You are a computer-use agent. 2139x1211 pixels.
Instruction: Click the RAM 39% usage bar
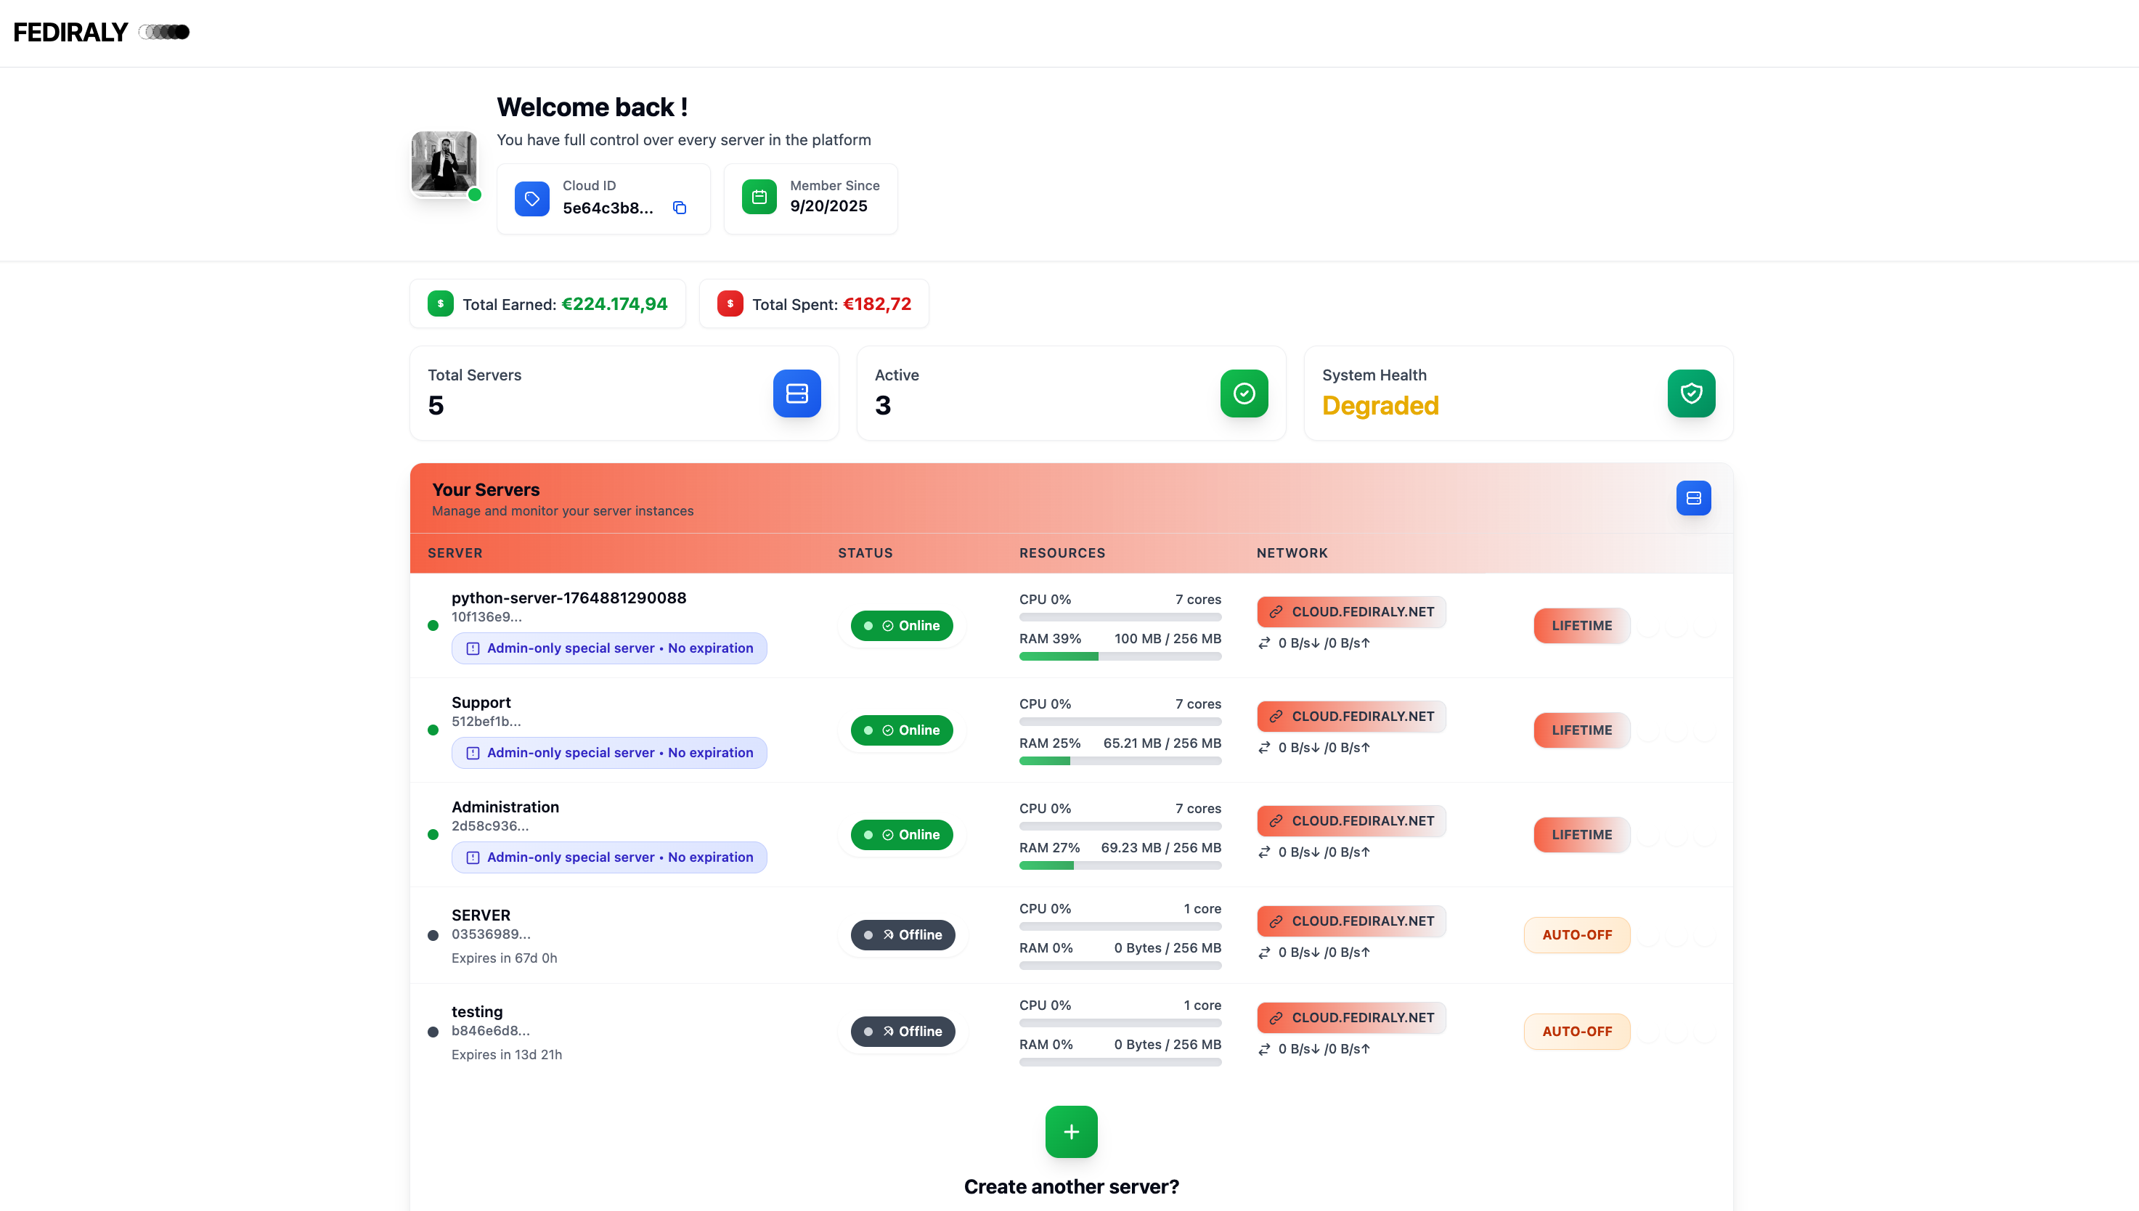coord(1120,656)
